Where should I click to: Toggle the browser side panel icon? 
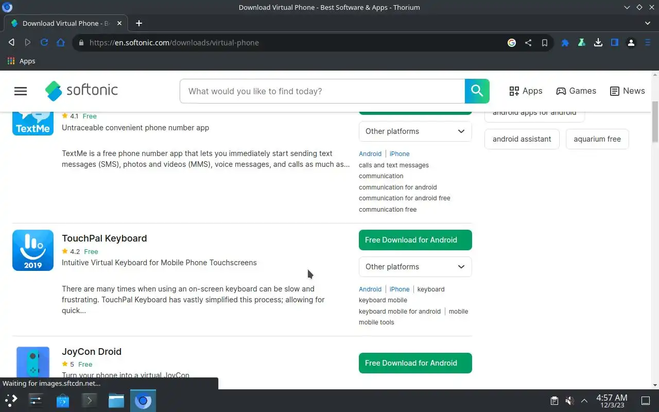pos(615,43)
